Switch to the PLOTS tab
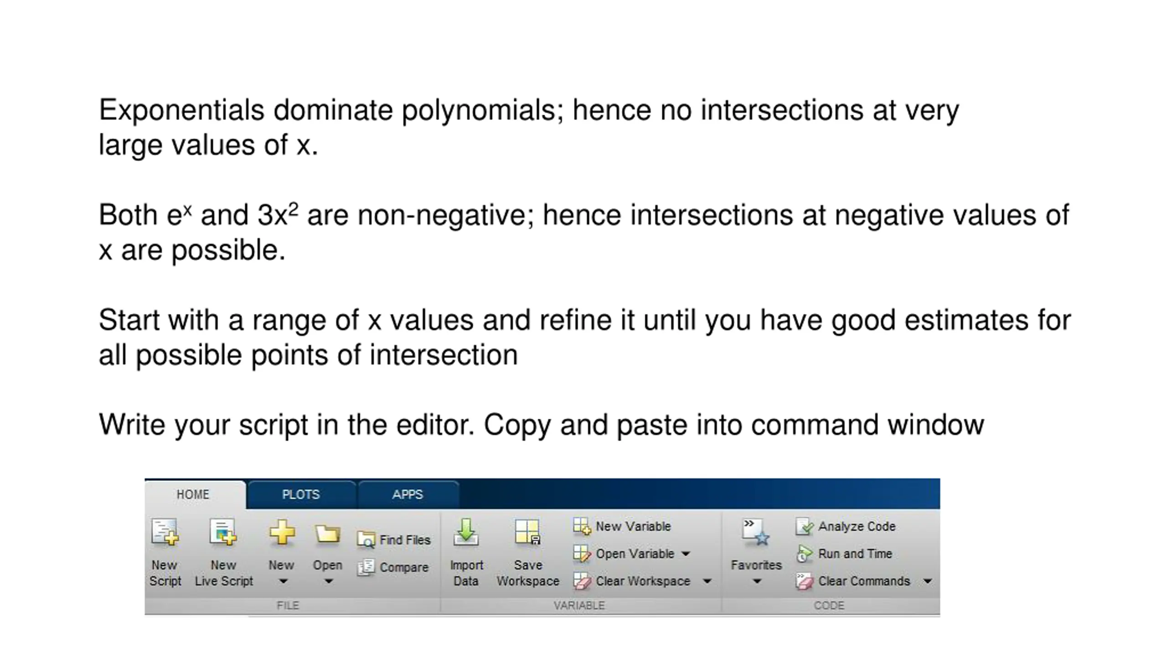The image size is (1167, 656). click(x=301, y=494)
